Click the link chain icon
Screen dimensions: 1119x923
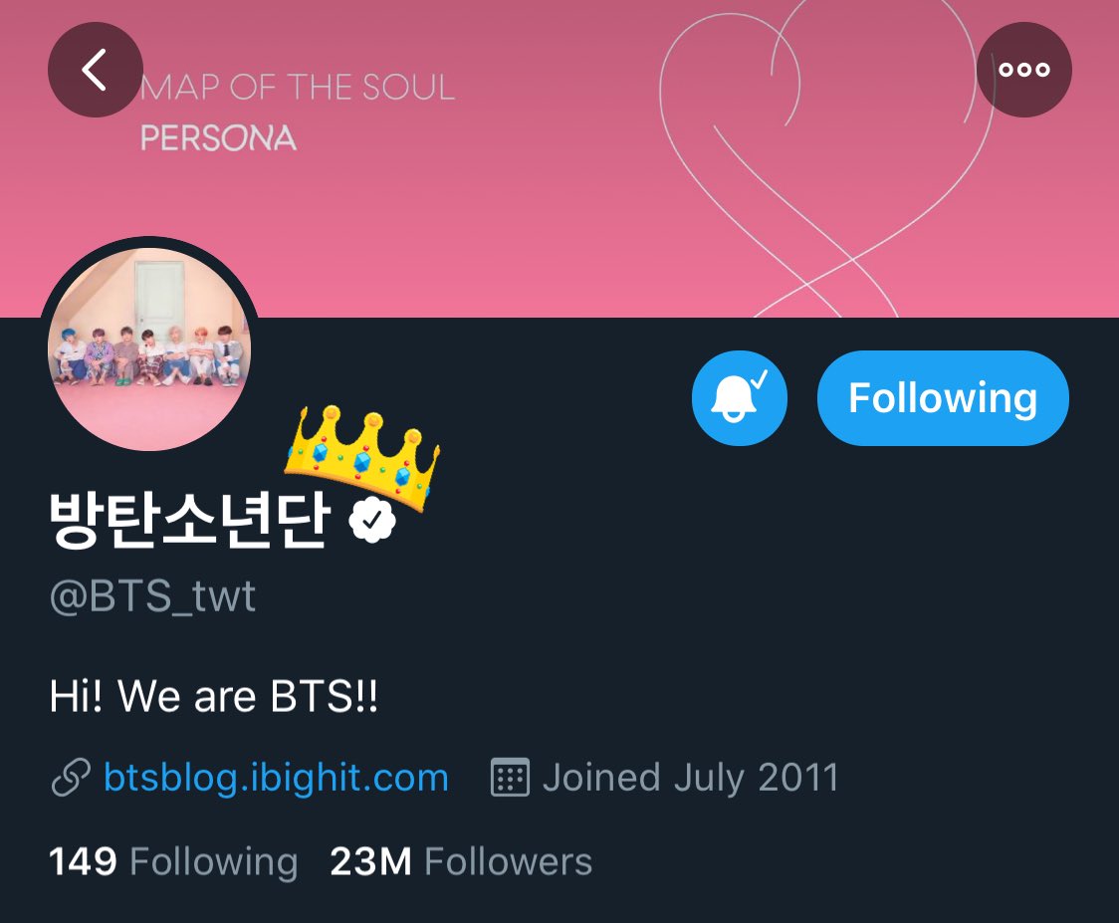[71, 778]
